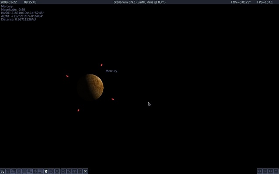This screenshot has height=174, width=279.
Task: Click the Mercury label beside the planet
Action: (x=112, y=71)
